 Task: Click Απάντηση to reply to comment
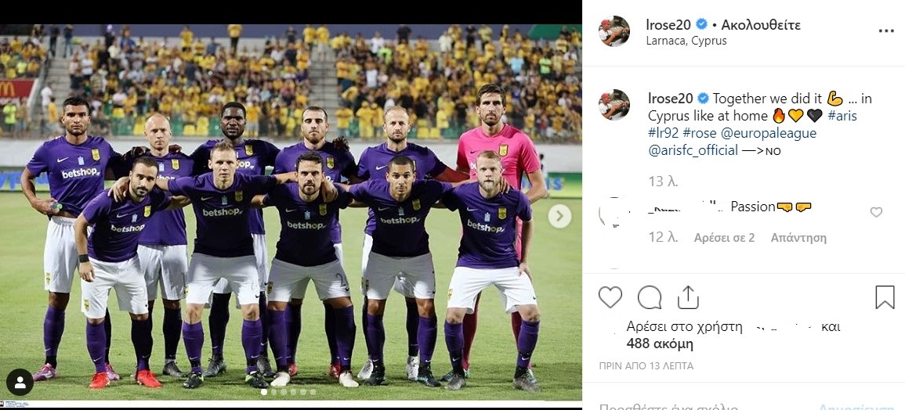(798, 238)
